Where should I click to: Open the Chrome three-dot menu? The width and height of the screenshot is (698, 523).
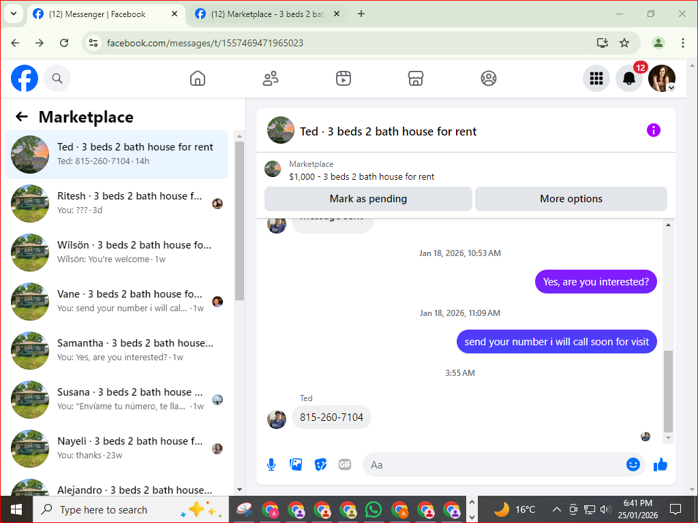click(x=683, y=43)
